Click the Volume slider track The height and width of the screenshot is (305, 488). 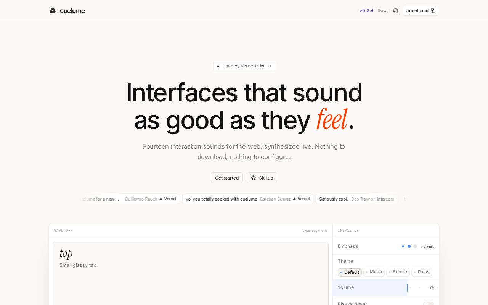(x=386, y=287)
